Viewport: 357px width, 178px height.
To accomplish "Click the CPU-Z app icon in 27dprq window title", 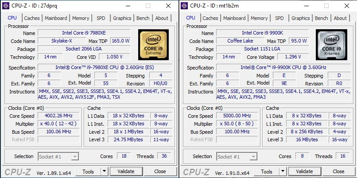I will point(6,6).
